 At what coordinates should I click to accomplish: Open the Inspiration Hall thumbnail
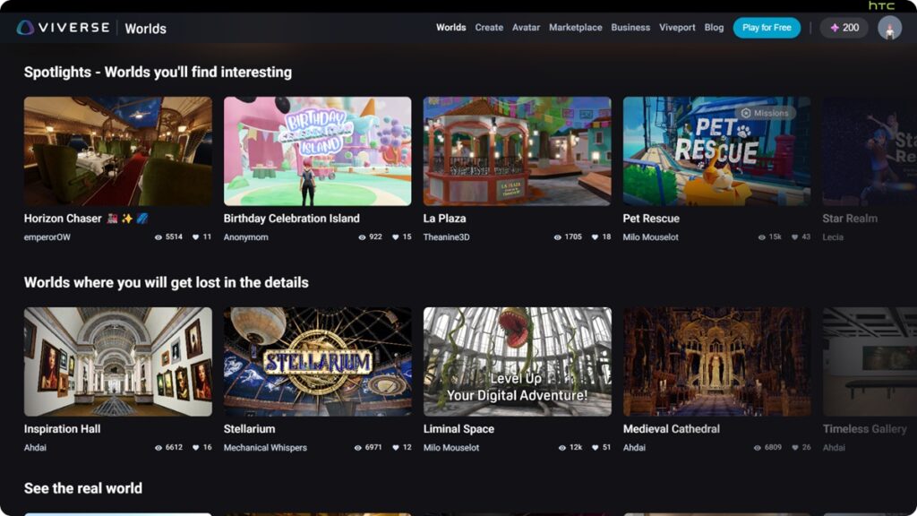tap(118, 362)
